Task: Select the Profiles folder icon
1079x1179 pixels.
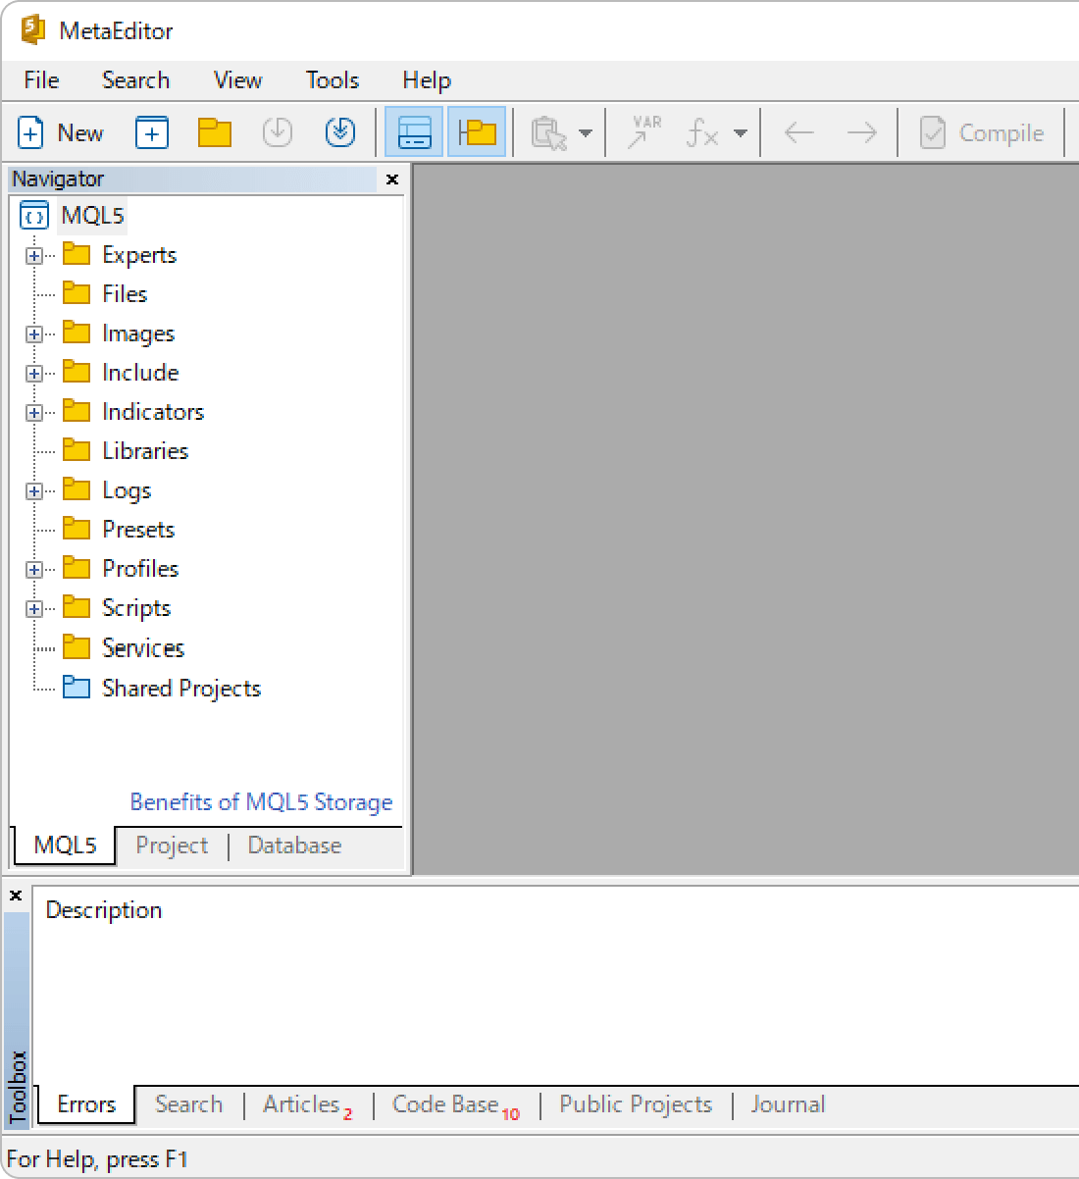Action: 77,568
